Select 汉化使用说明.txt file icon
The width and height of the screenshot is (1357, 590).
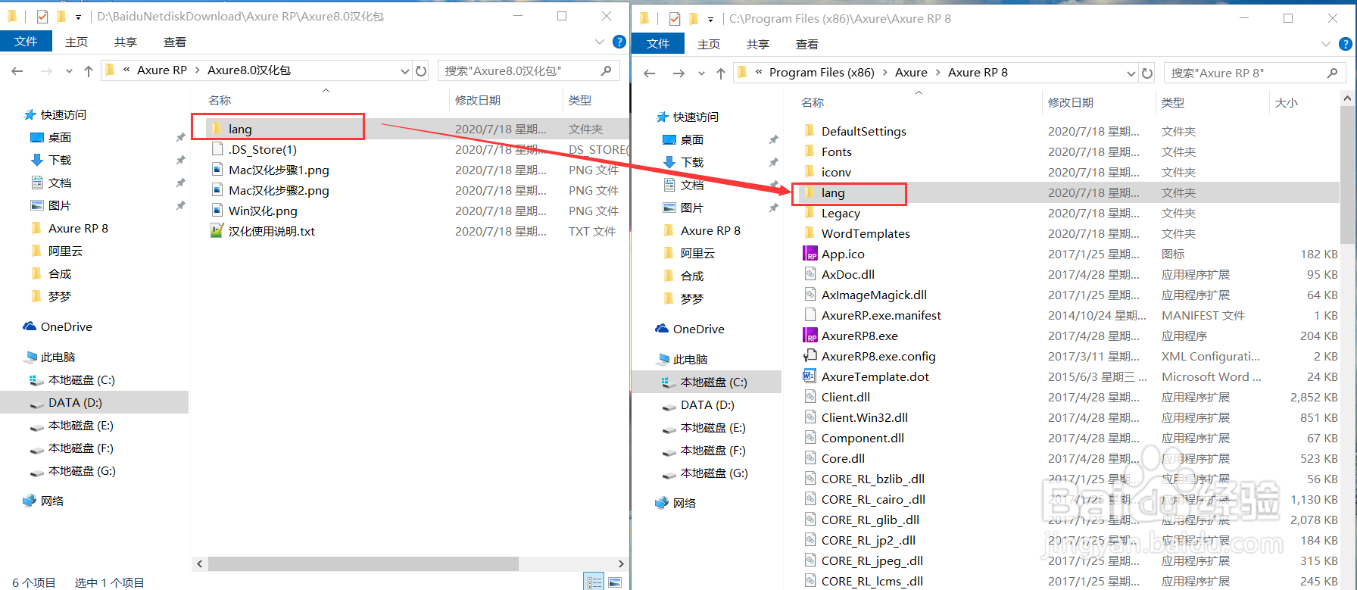click(217, 231)
